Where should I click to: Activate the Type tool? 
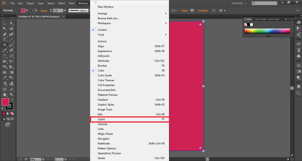(5, 40)
